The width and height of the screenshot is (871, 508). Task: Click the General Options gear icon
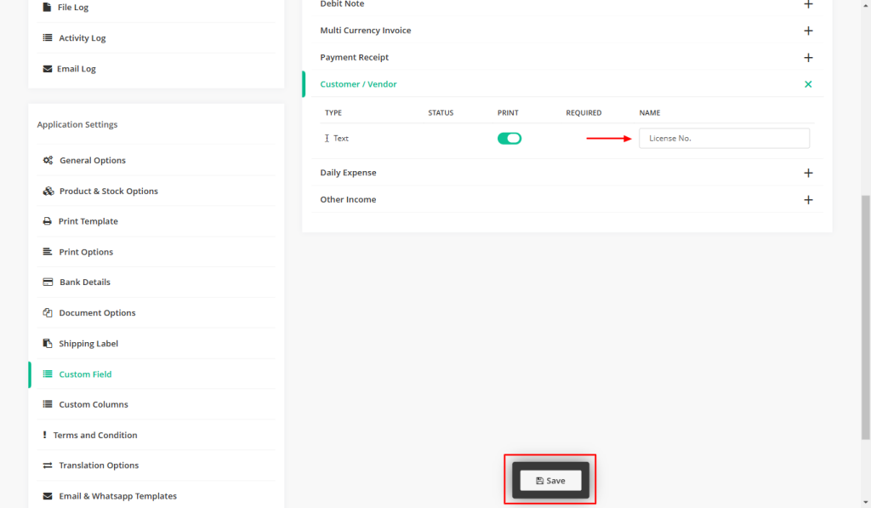point(48,160)
